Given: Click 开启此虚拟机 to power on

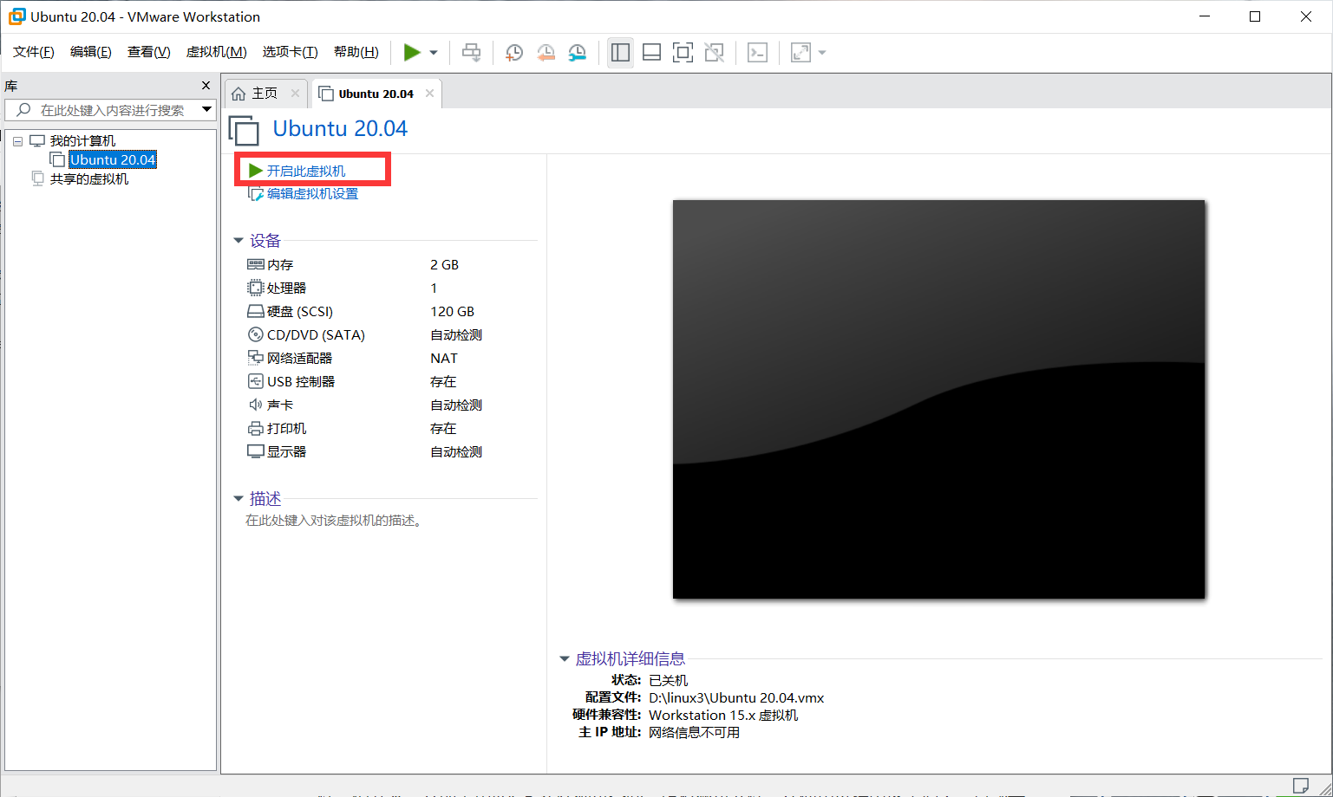Looking at the screenshot, I should pos(305,171).
